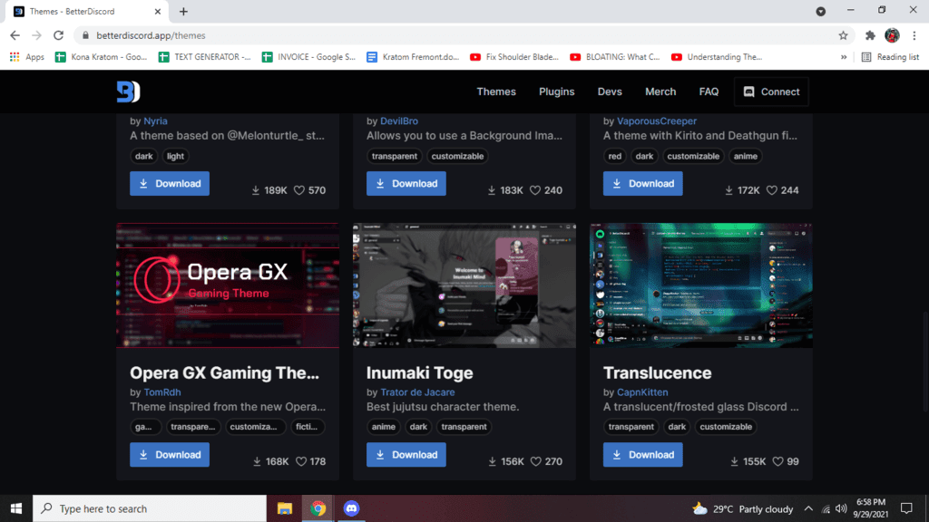The image size is (929, 522).
Task: Open a new browser tab
Action: pyautogui.click(x=183, y=12)
